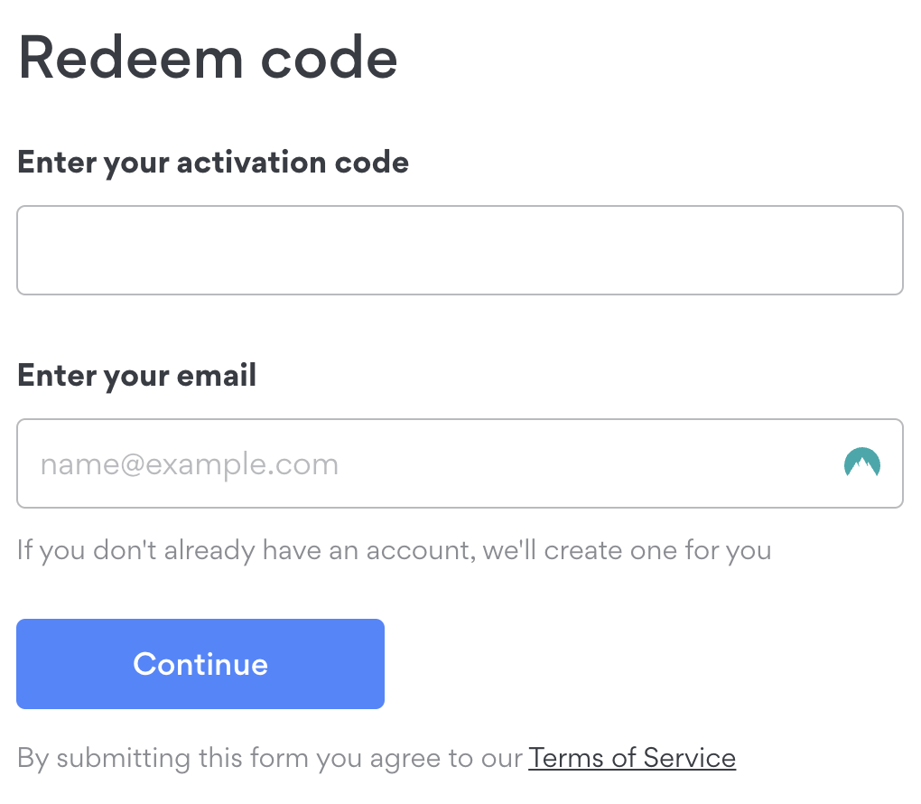Click the "Enter your email" label
The width and height of the screenshot is (921, 804).
137,376
